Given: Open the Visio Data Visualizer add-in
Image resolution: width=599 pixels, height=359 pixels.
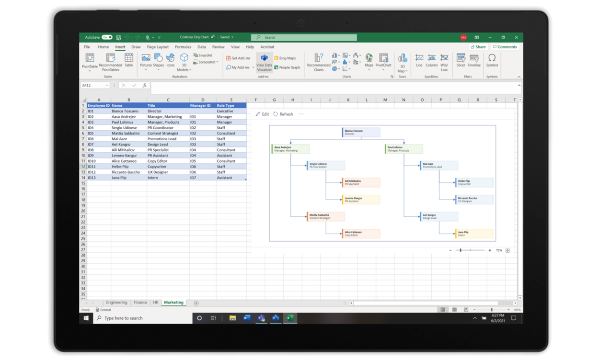Looking at the screenshot, I should tap(264, 62).
